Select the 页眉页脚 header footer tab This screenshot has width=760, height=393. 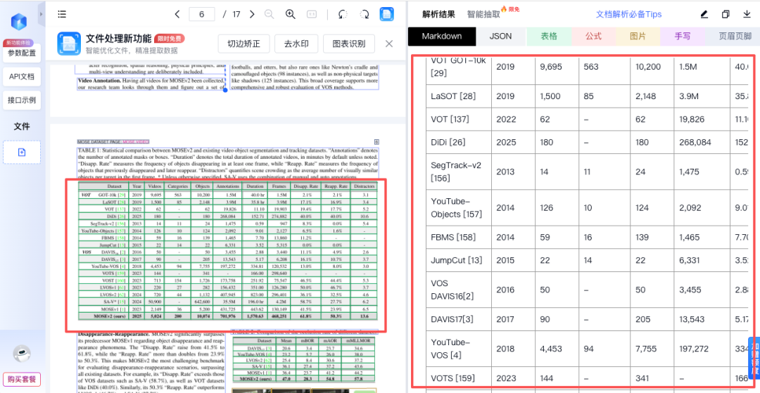(x=733, y=36)
